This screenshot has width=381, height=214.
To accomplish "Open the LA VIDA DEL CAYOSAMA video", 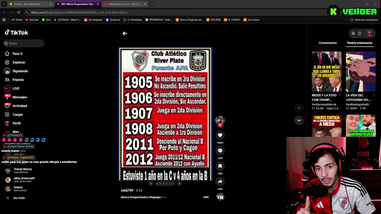I will [x=361, y=72].
